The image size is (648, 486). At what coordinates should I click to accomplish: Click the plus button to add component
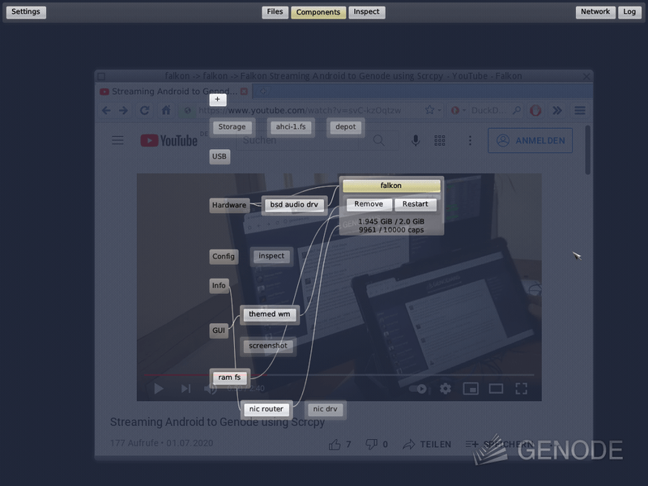coord(217,99)
